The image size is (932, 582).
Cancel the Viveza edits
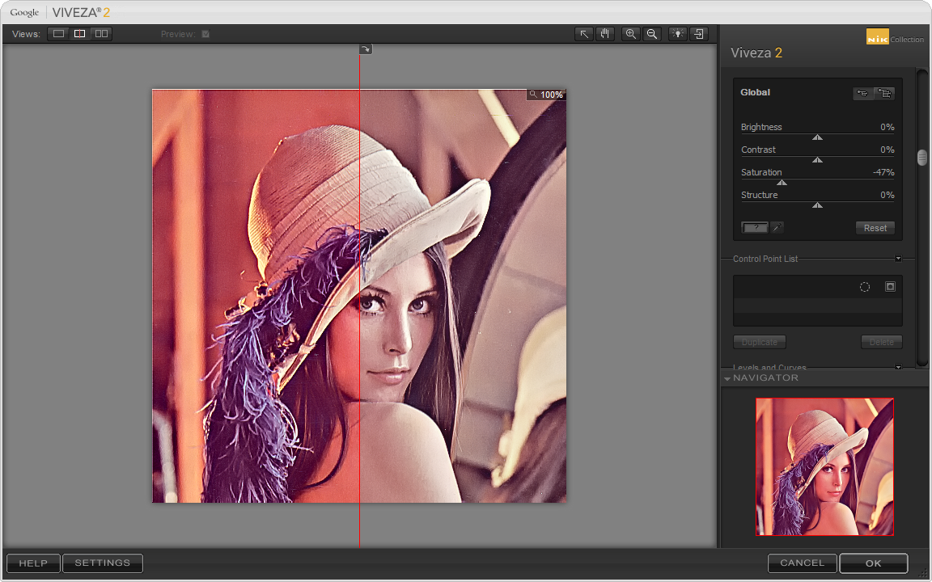[x=802, y=563]
